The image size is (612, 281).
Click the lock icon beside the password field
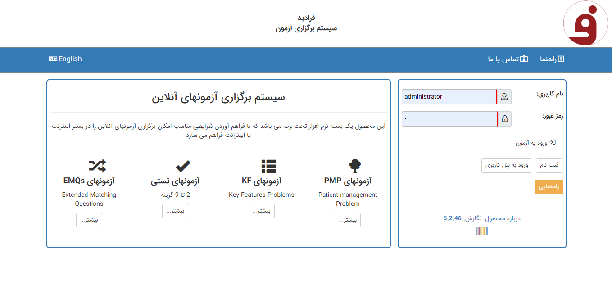click(x=504, y=119)
